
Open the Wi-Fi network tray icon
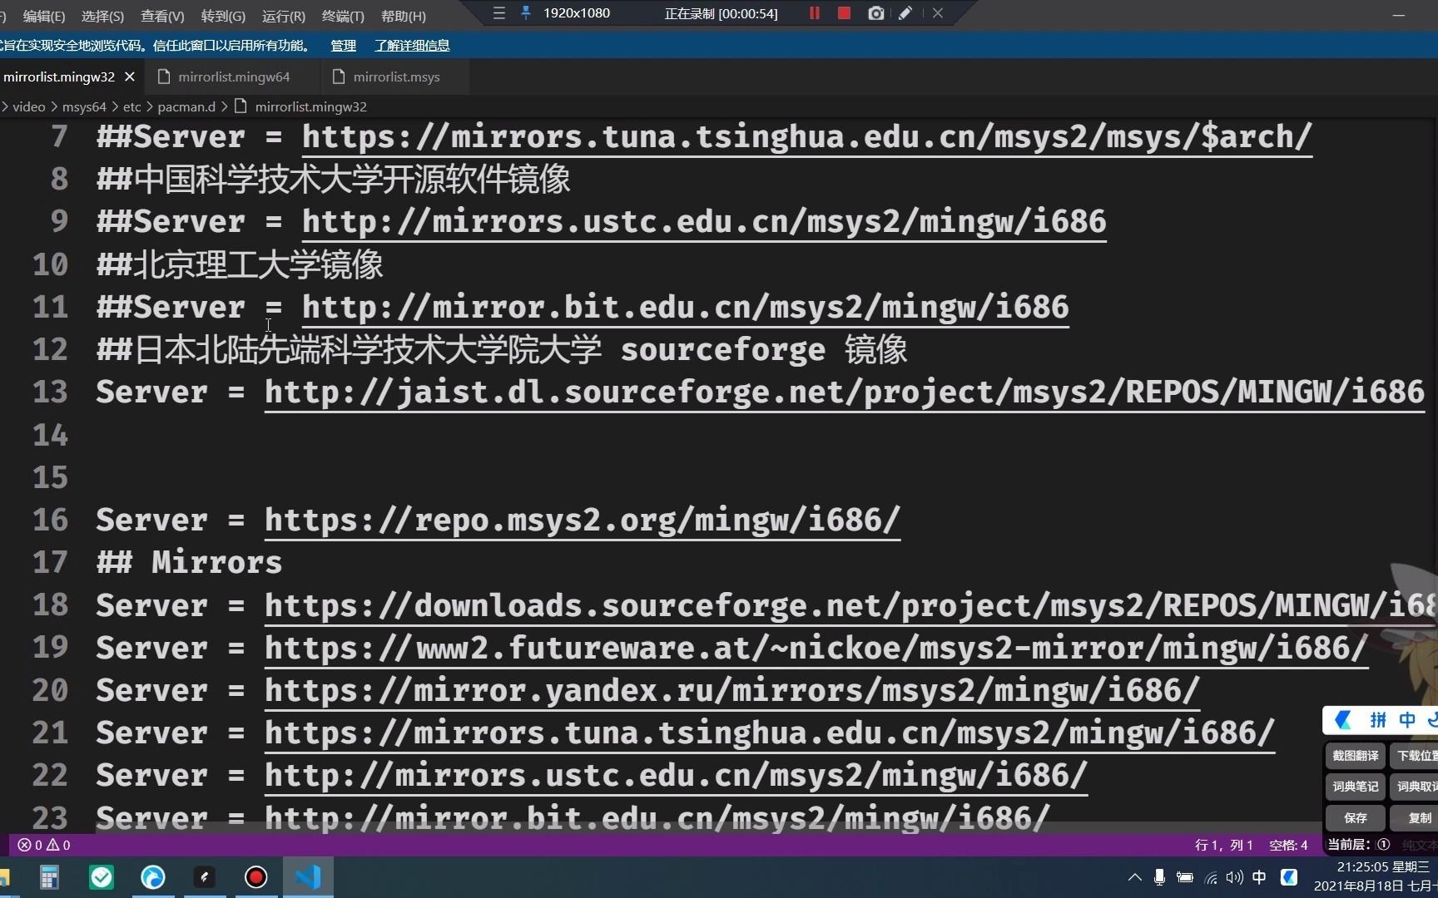1212,877
